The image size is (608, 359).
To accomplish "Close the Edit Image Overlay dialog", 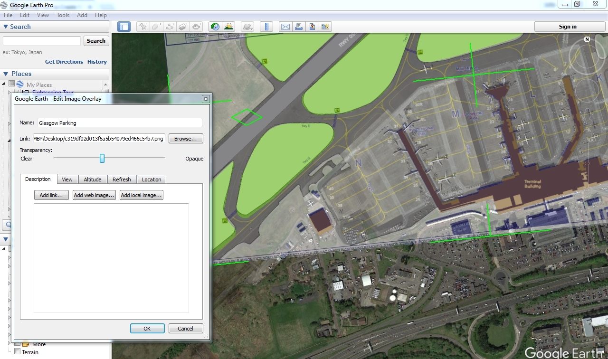I will click(206, 99).
